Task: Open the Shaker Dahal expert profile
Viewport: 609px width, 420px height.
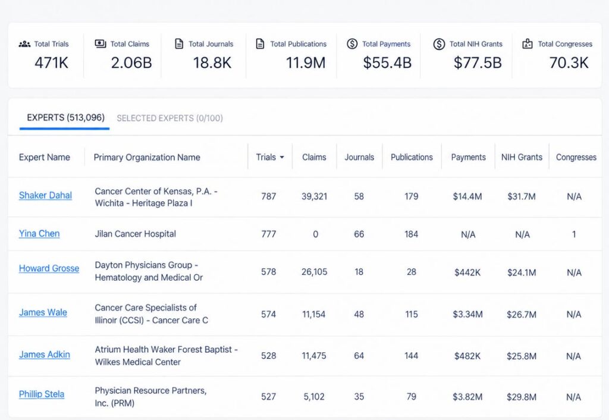Action: 45,196
